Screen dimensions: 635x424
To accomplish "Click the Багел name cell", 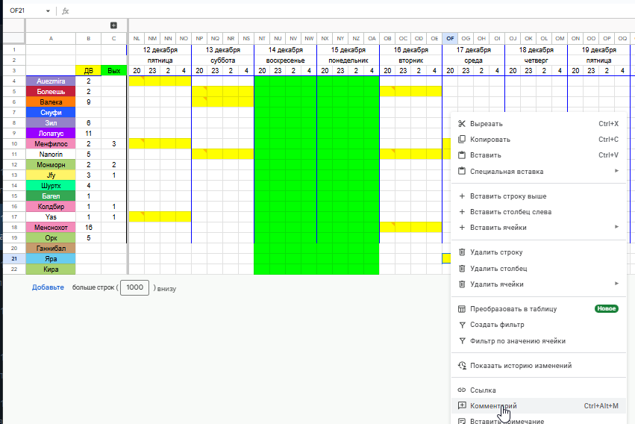I will (x=51, y=196).
